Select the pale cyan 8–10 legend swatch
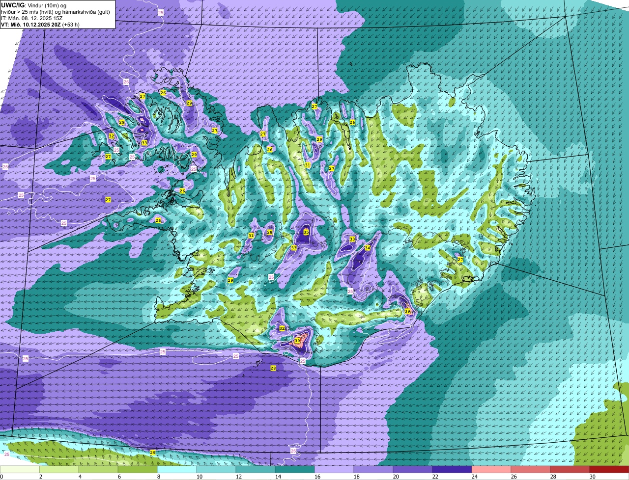Image resolution: width=629 pixels, height=480 pixels. pyautogui.click(x=177, y=470)
